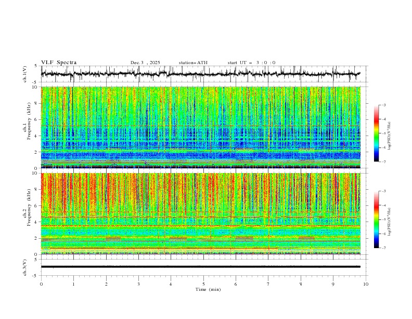The image size is (412, 319).
Task: Click the "Time (min)" axis title
Action: (x=208, y=289)
